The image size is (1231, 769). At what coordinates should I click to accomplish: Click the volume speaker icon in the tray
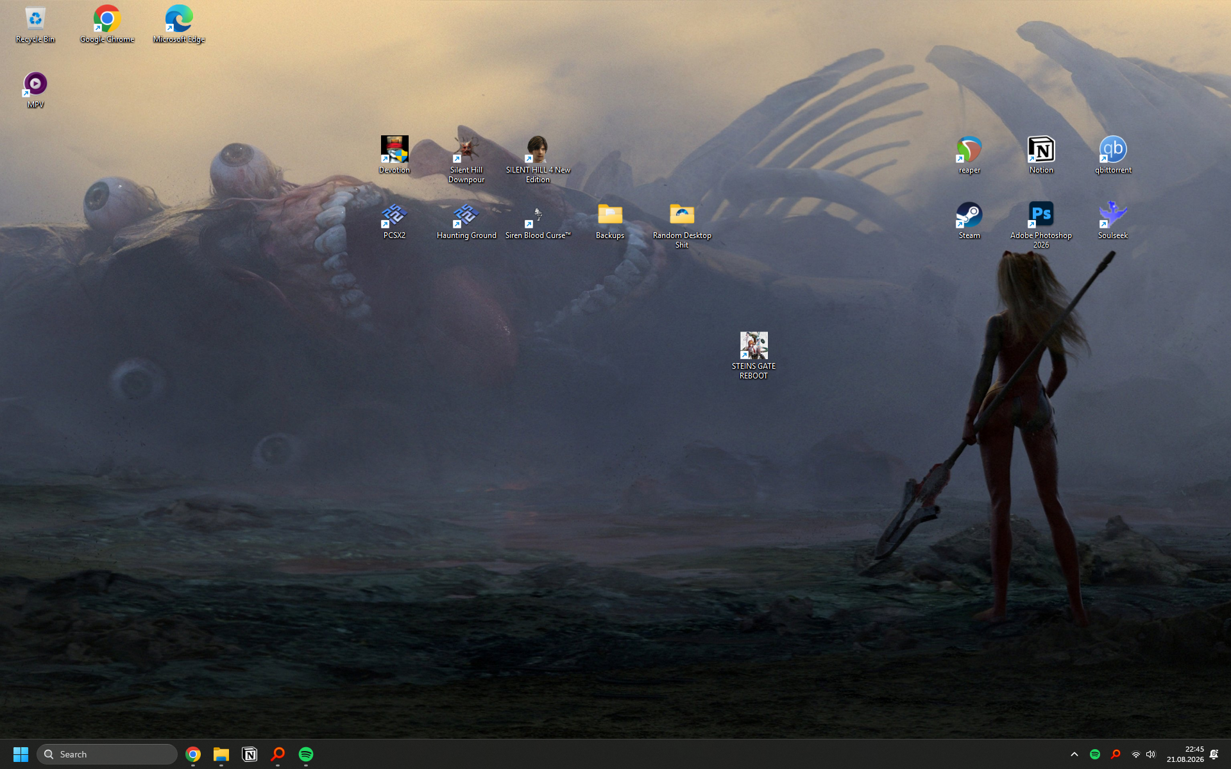[1151, 754]
